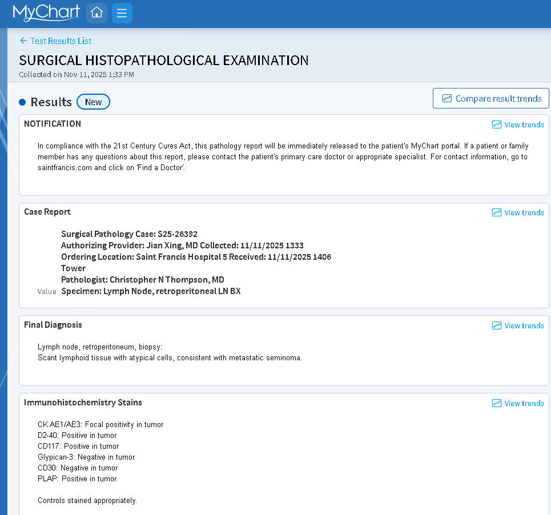
Task: Click the Surgical Histopathological Examination title
Action: pos(164,61)
